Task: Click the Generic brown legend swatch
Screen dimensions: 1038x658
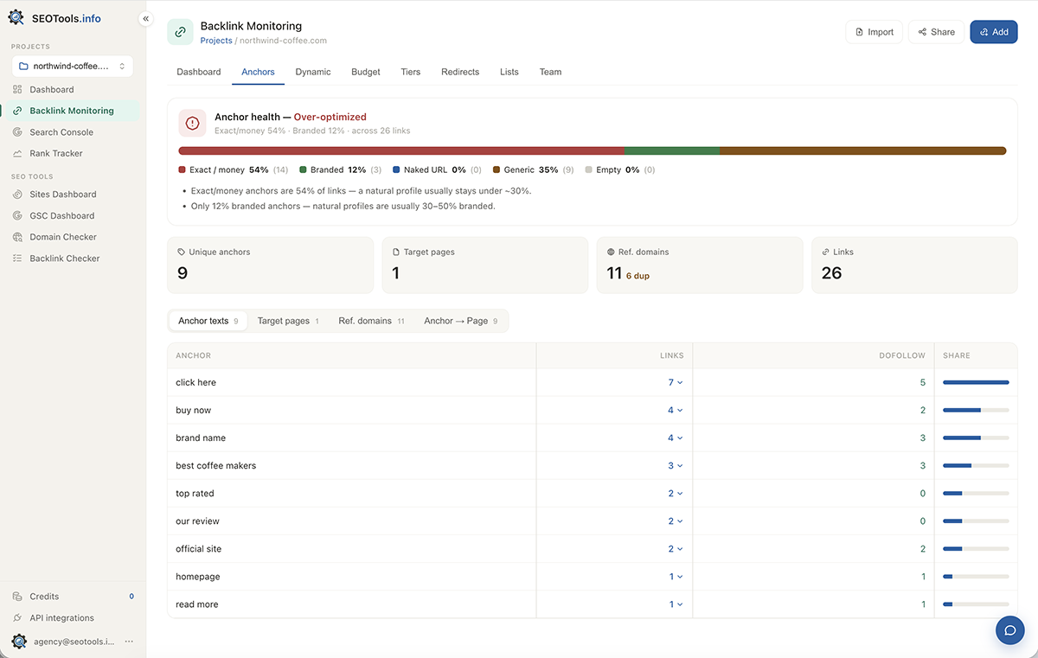Action: (497, 170)
